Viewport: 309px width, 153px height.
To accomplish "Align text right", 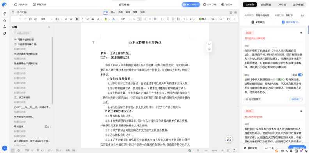I will pyautogui.click(x=144, y=19).
